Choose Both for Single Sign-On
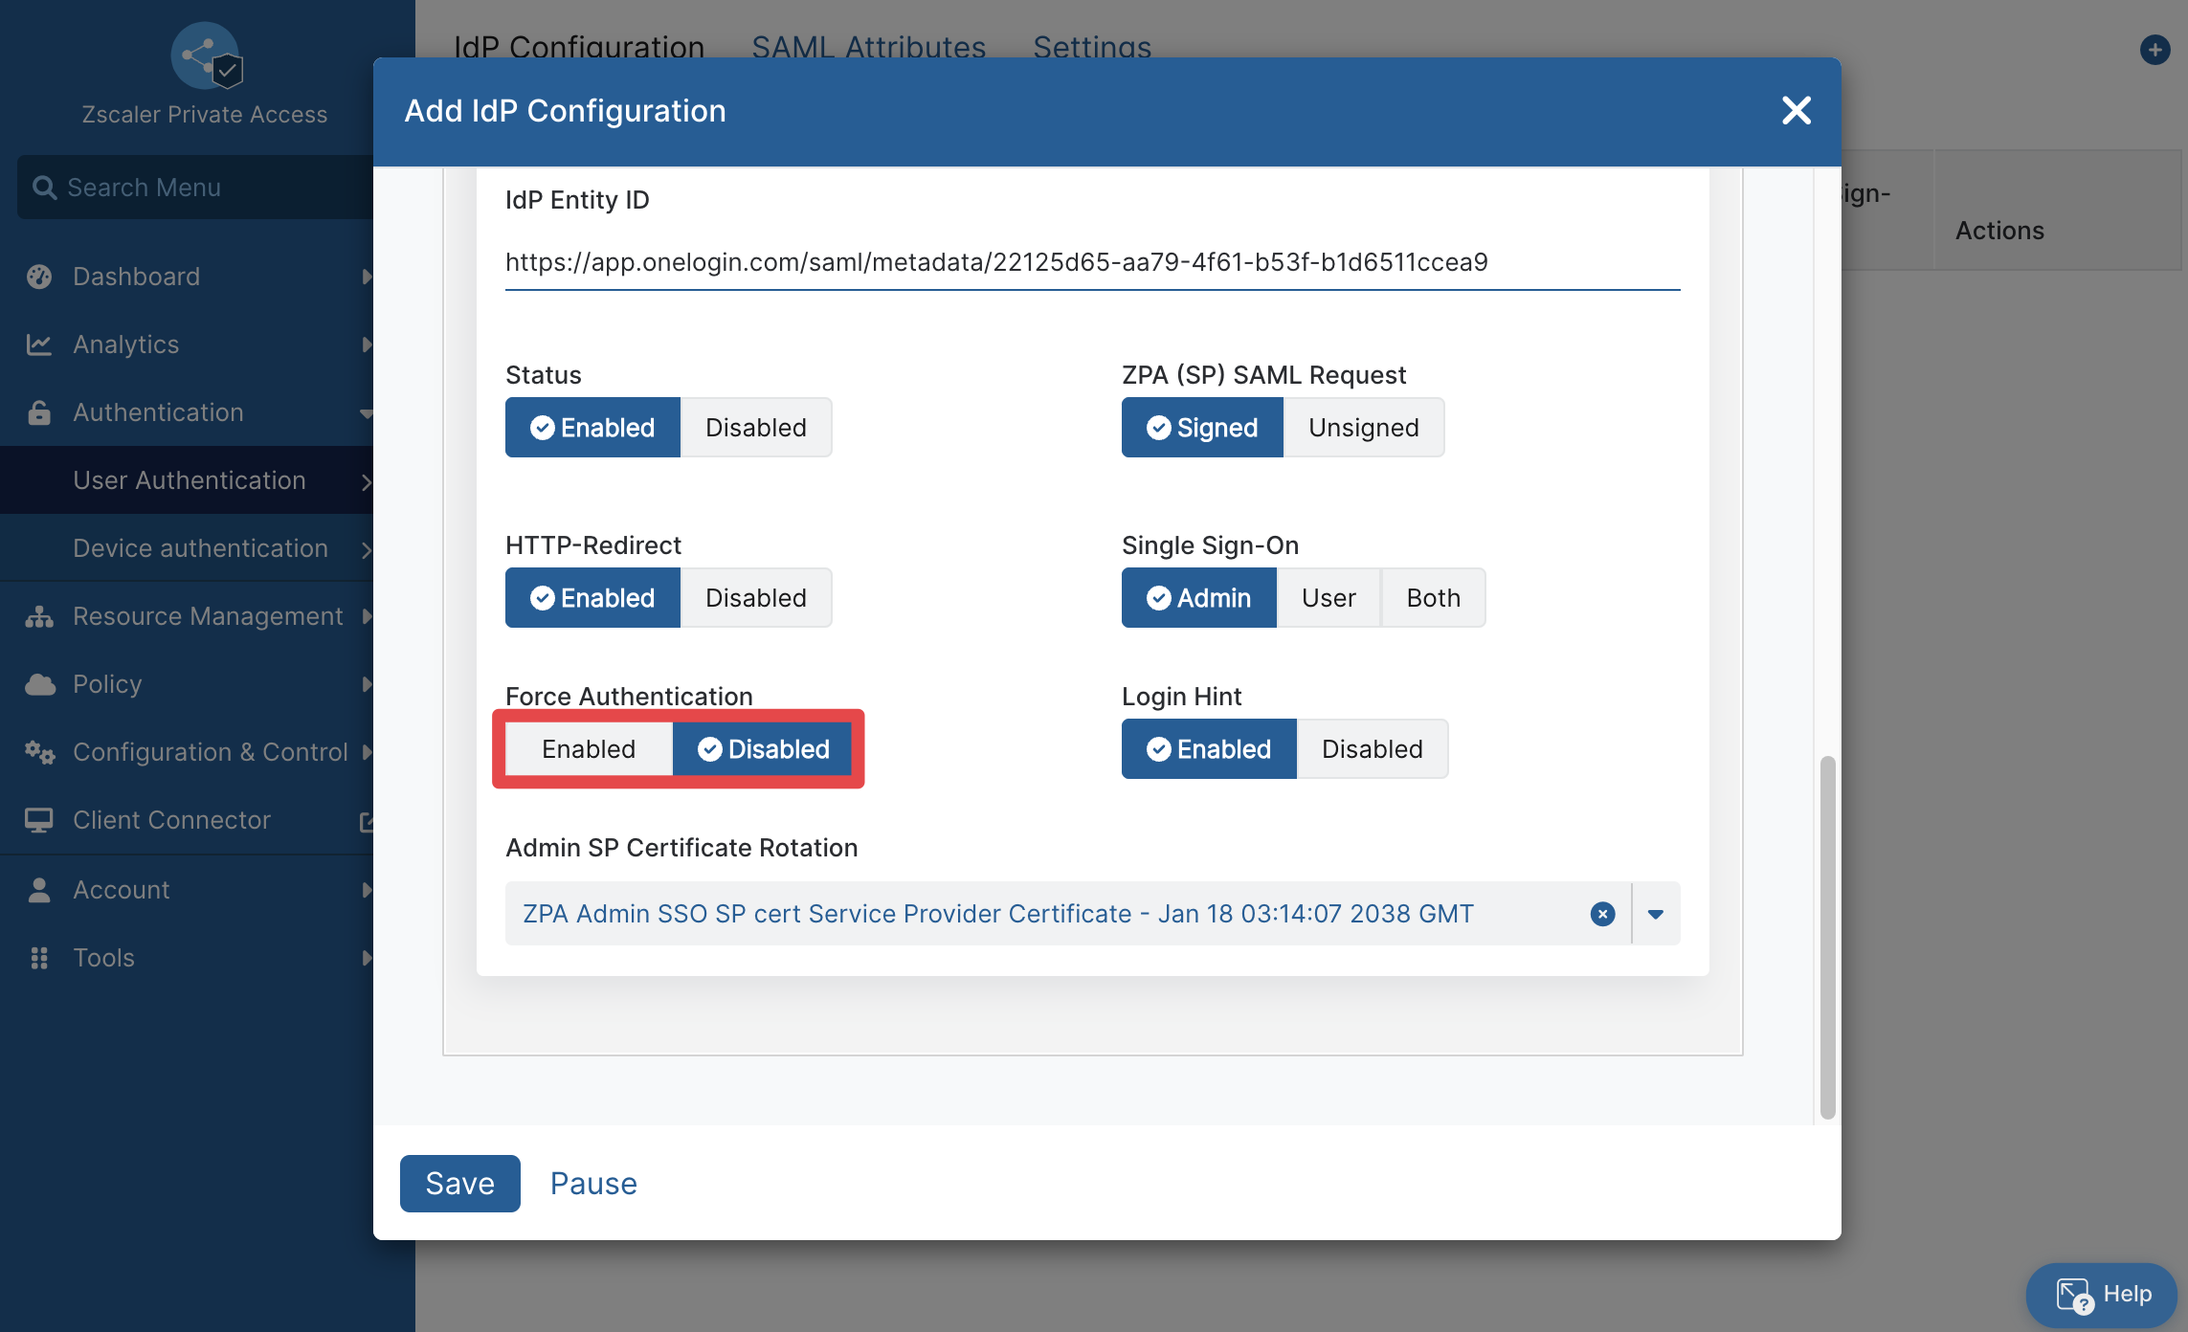 click(1433, 598)
